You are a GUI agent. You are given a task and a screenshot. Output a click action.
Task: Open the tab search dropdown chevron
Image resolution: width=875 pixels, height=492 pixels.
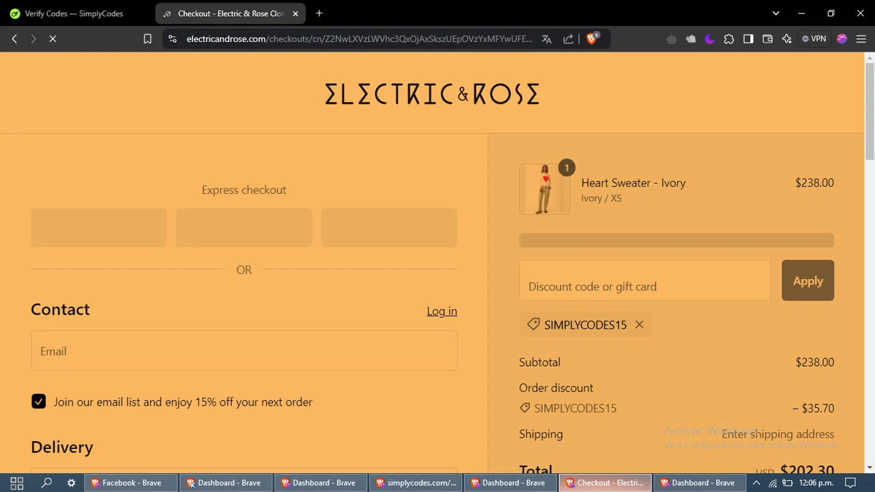pyautogui.click(x=776, y=13)
